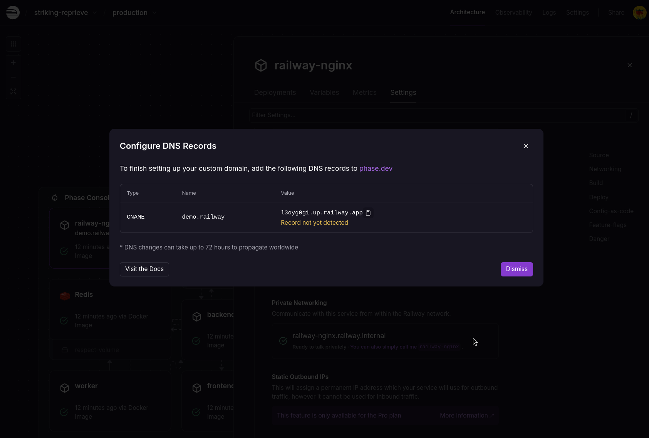Jump to the Danger settings section
Screen dimensions: 649x438
click(x=599, y=239)
